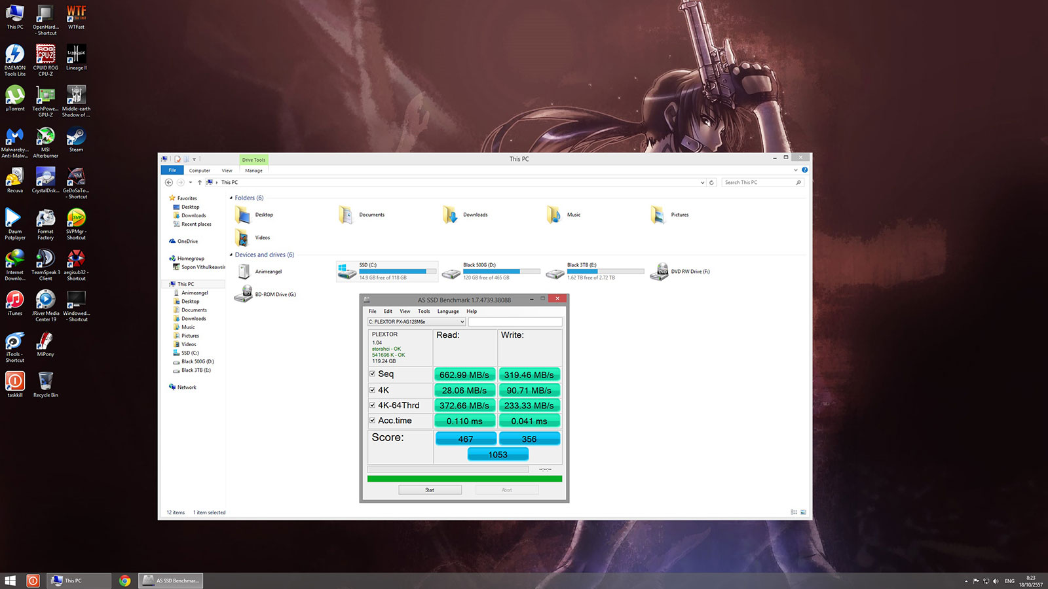Uncheck the Acc.time benchmark test
The height and width of the screenshot is (589, 1048).
pos(372,420)
